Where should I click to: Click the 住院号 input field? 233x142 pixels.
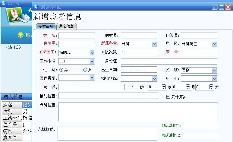[x=77, y=44]
